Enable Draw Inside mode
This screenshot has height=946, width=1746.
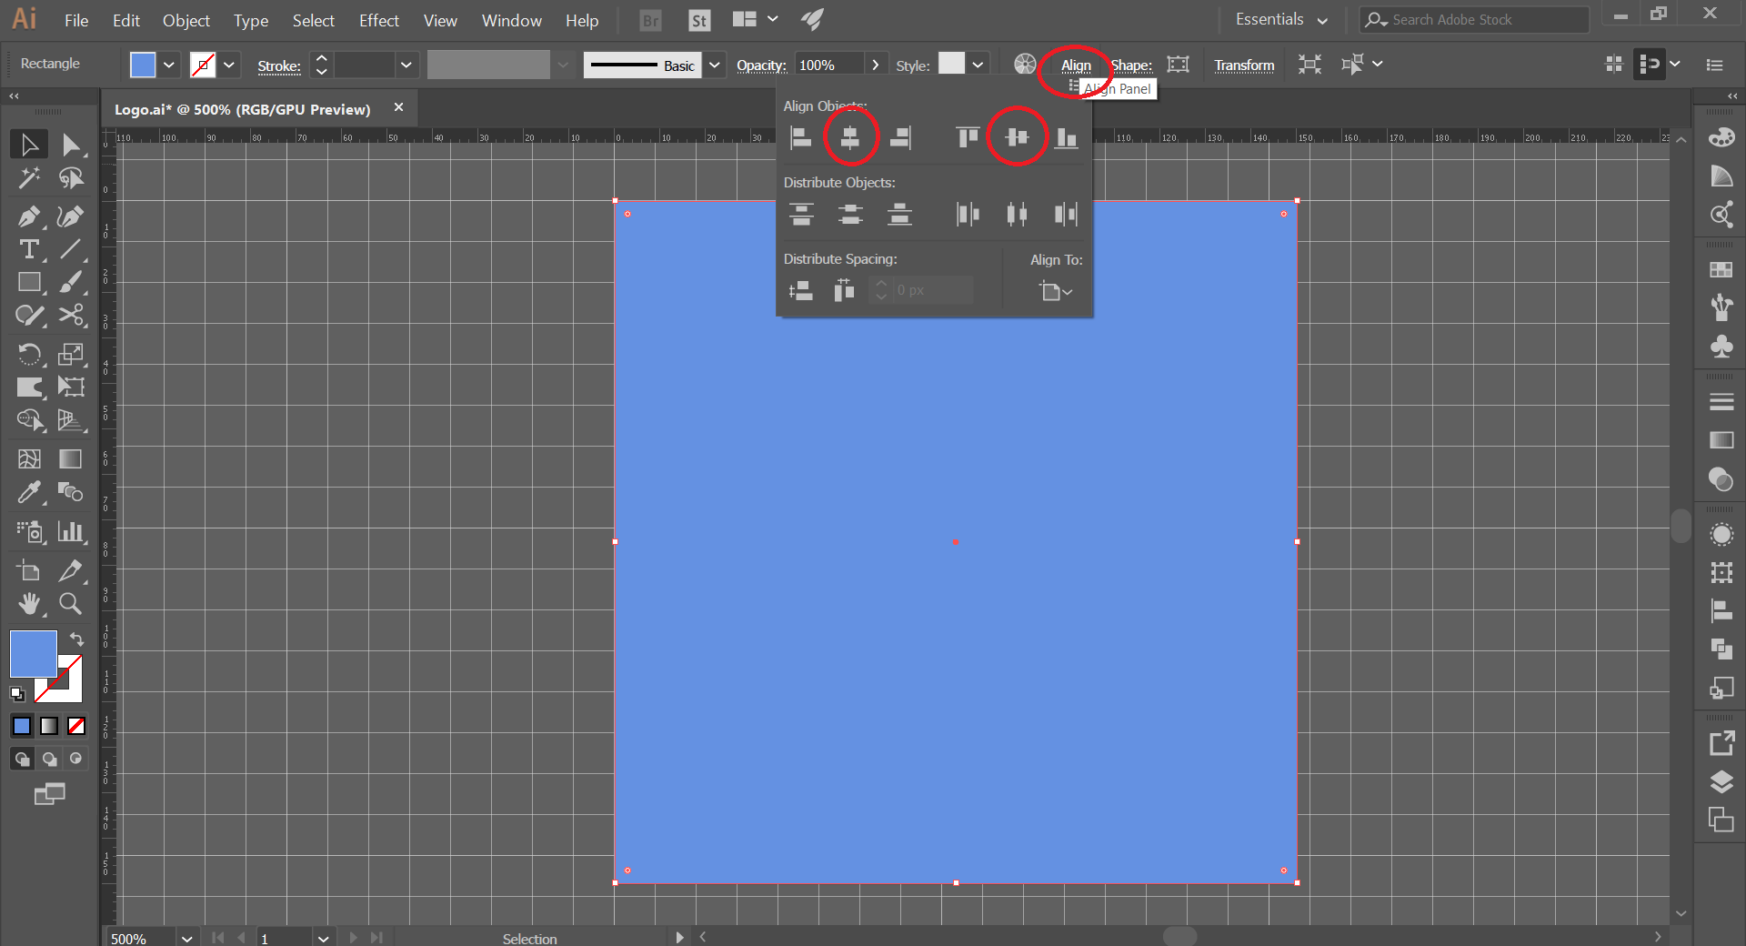[x=76, y=759]
